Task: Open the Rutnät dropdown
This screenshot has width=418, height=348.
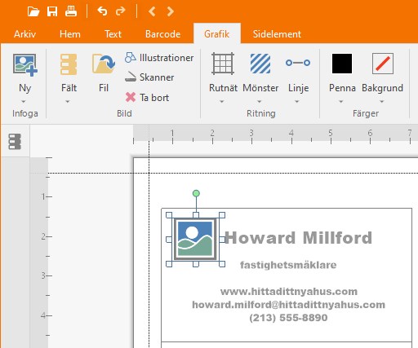Action: point(222,102)
